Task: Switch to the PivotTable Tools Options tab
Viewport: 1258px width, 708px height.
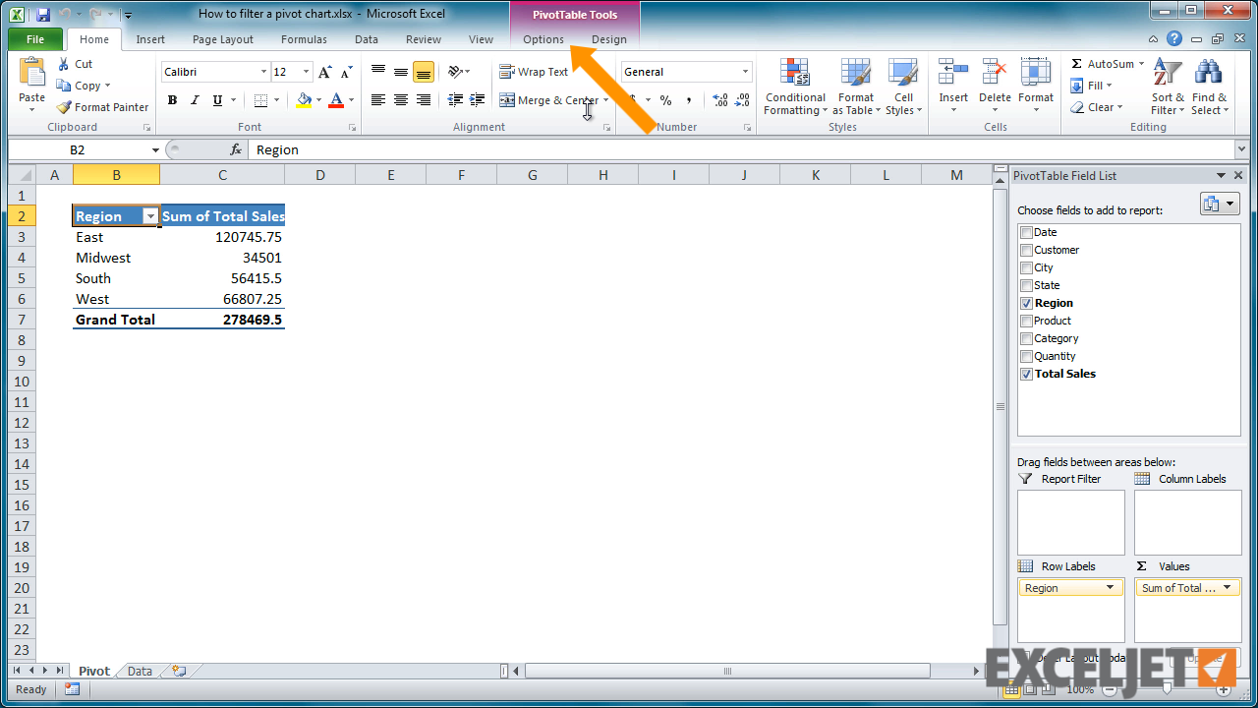Action: (x=543, y=39)
